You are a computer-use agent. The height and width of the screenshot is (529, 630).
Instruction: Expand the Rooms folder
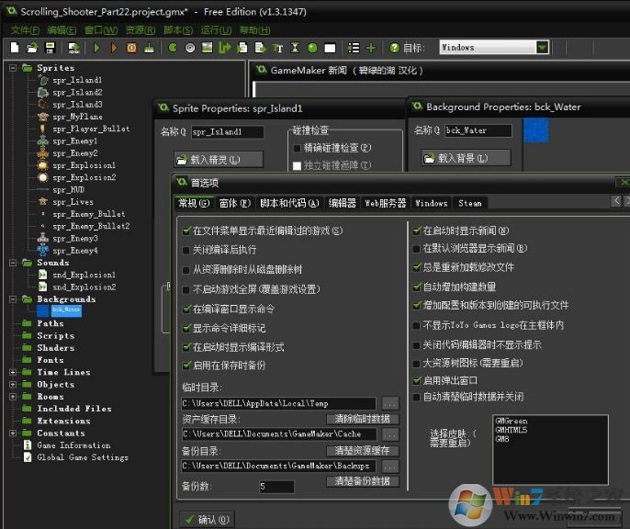13,397
